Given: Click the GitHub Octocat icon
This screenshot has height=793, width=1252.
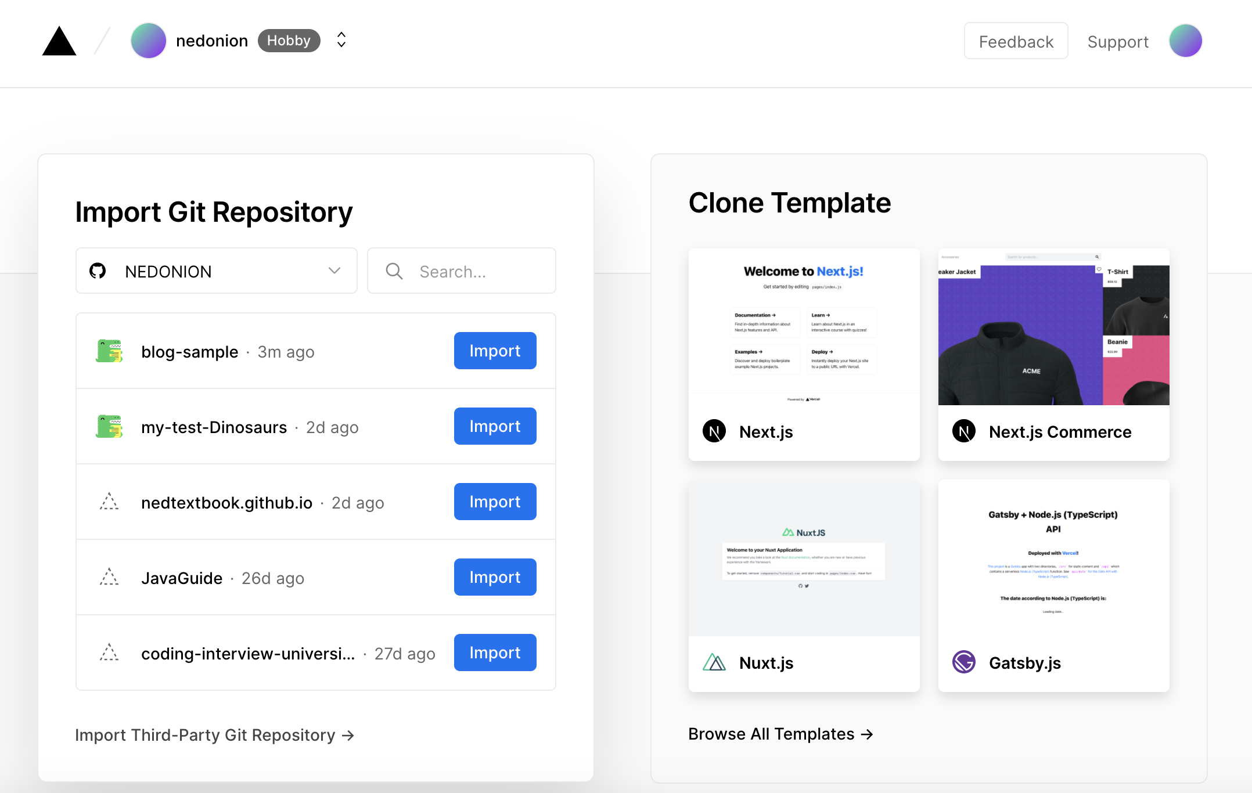Looking at the screenshot, I should pyautogui.click(x=99, y=271).
